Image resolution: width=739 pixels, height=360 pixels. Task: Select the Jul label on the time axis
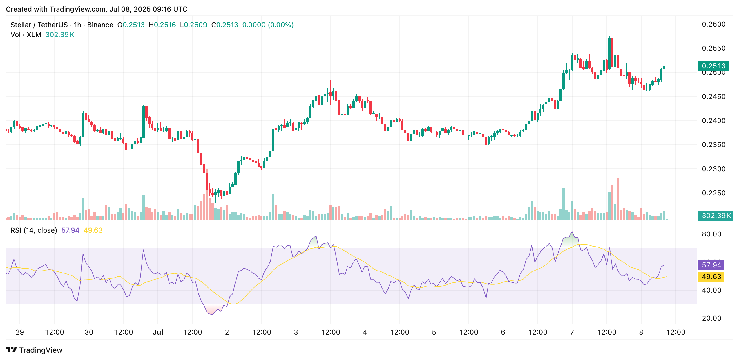pyautogui.click(x=158, y=332)
